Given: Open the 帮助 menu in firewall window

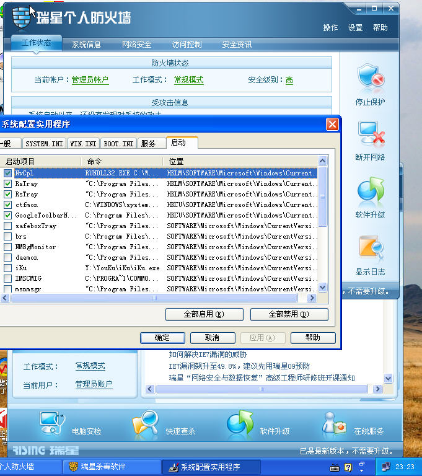Looking at the screenshot, I should 380,28.
